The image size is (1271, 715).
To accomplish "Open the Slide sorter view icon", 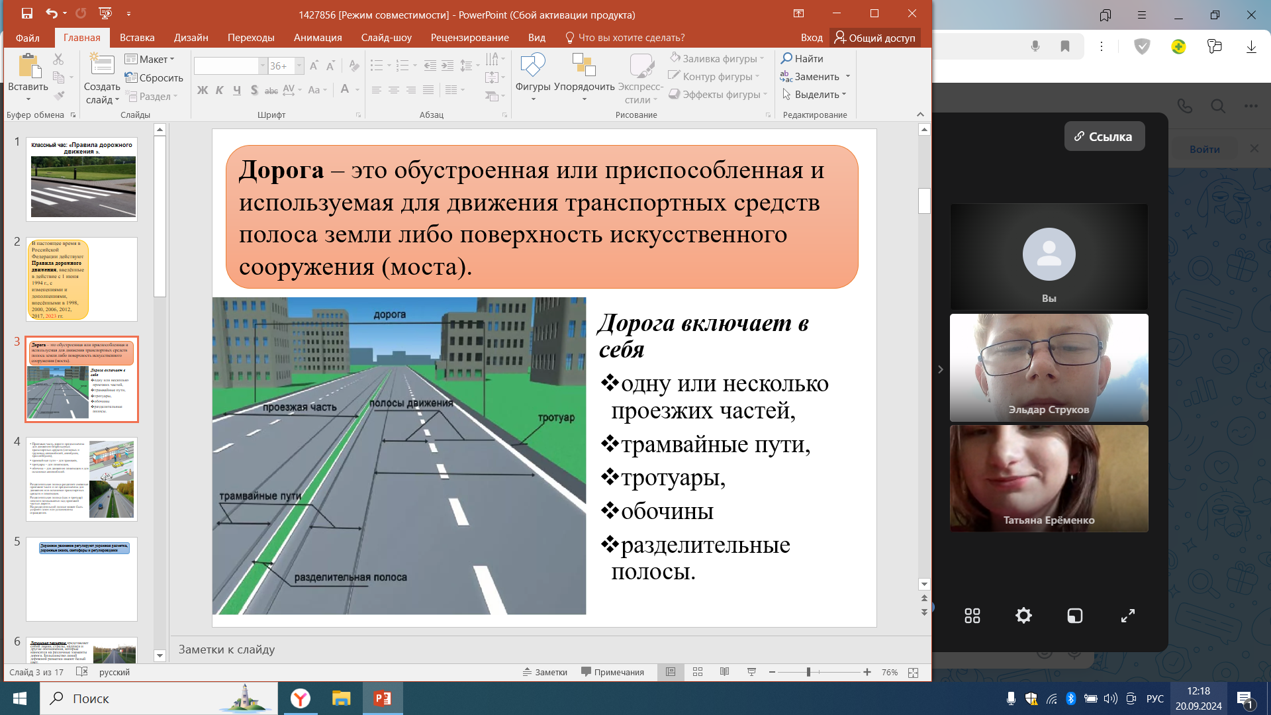I will (x=698, y=672).
